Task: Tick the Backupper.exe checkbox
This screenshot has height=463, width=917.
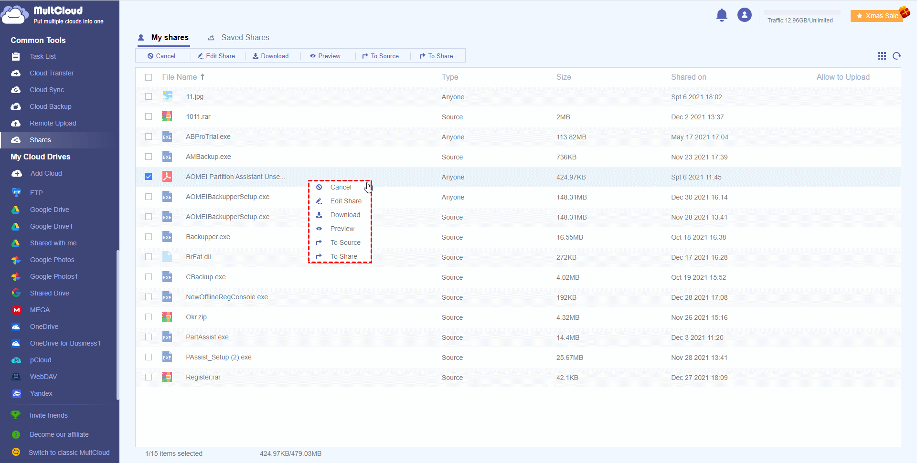Action: click(x=149, y=237)
